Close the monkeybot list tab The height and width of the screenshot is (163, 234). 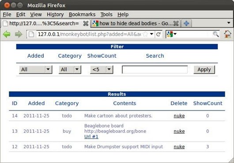pos(86,23)
